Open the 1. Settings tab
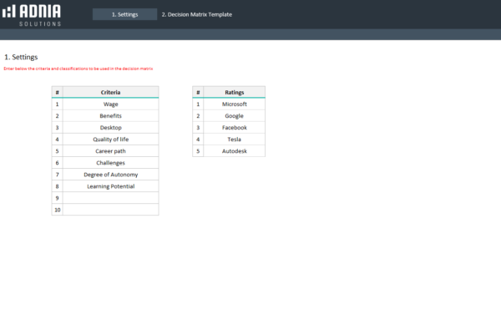The width and height of the screenshot is (501, 330). pos(125,14)
